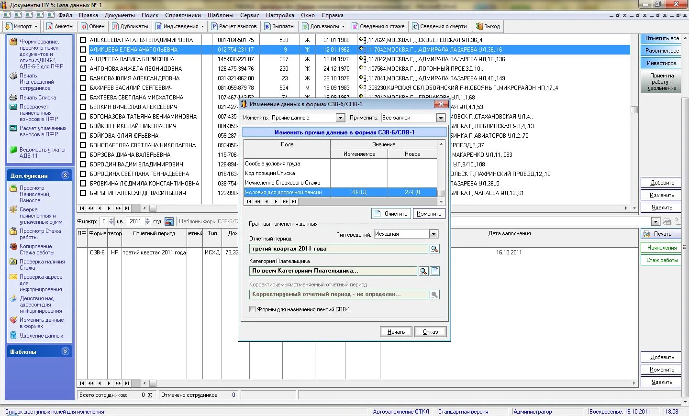Collapse the Доп.функции panel
689x416 pixels.
[66, 175]
